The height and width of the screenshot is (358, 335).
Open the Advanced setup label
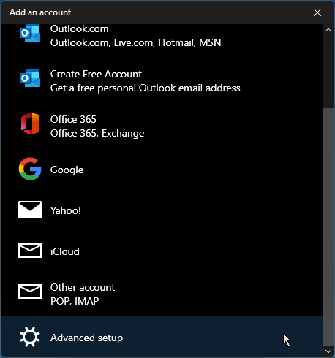[86, 338]
